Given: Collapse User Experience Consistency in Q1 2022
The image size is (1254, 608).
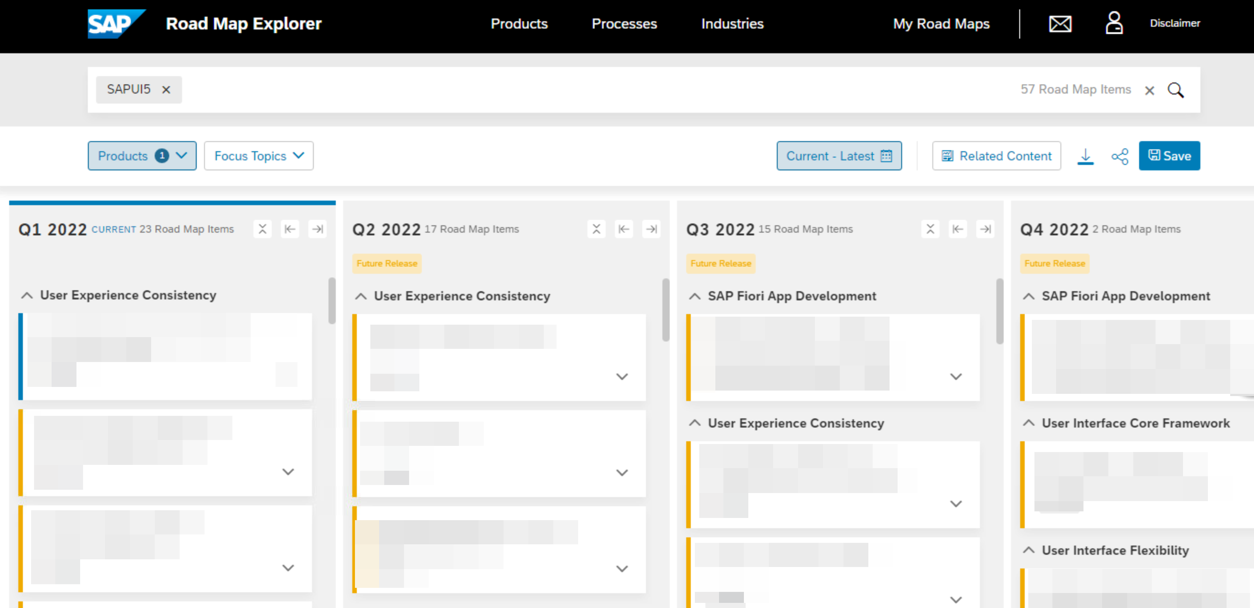Looking at the screenshot, I should pos(27,295).
